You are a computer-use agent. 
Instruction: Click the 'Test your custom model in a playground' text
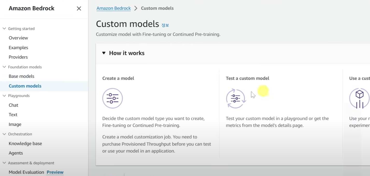(x=277, y=122)
